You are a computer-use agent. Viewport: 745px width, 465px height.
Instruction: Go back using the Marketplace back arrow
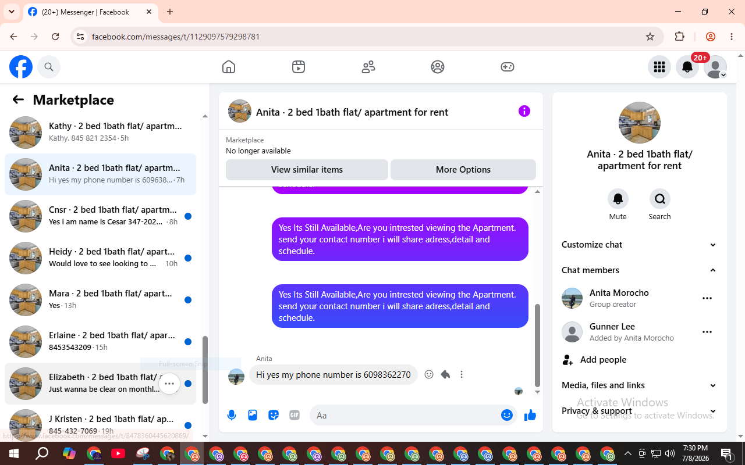click(x=18, y=99)
